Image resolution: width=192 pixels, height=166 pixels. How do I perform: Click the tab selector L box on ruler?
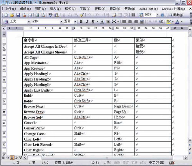coord(4,29)
